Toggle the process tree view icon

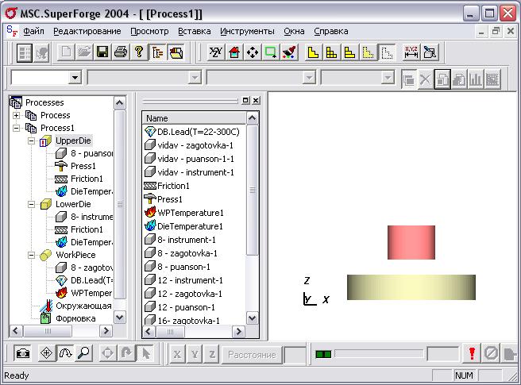point(157,52)
